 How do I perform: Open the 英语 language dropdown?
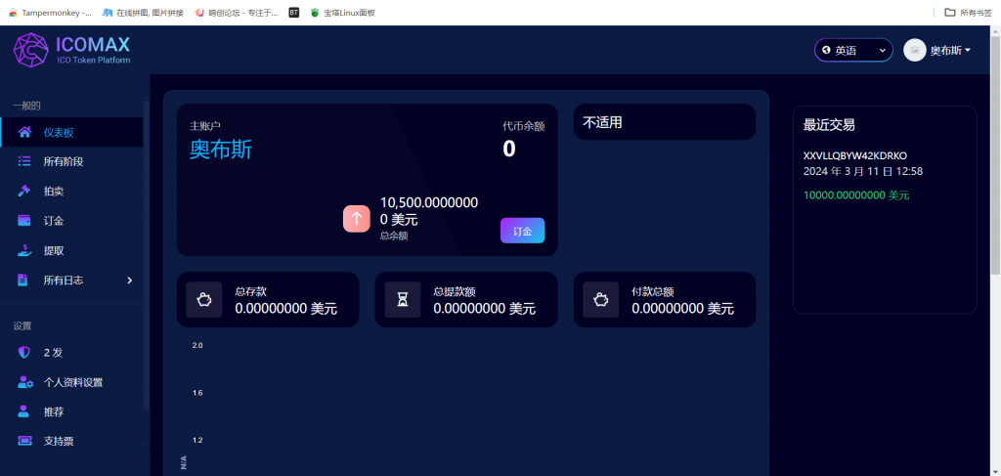[853, 51]
